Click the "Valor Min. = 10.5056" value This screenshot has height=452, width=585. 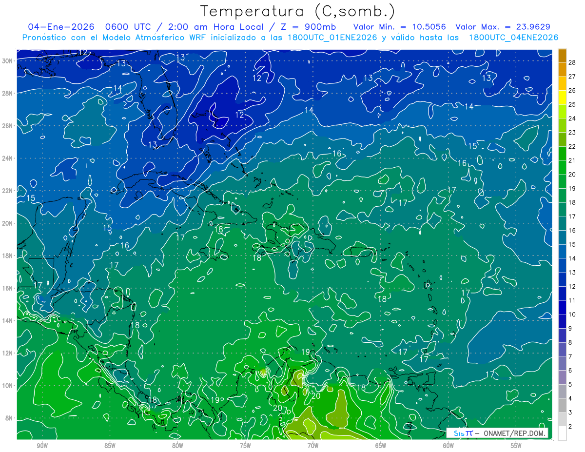tap(399, 27)
